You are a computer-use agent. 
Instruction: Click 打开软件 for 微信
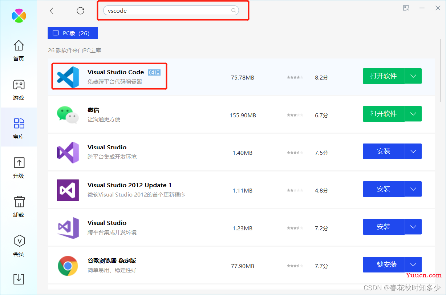(x=384, y=114)
